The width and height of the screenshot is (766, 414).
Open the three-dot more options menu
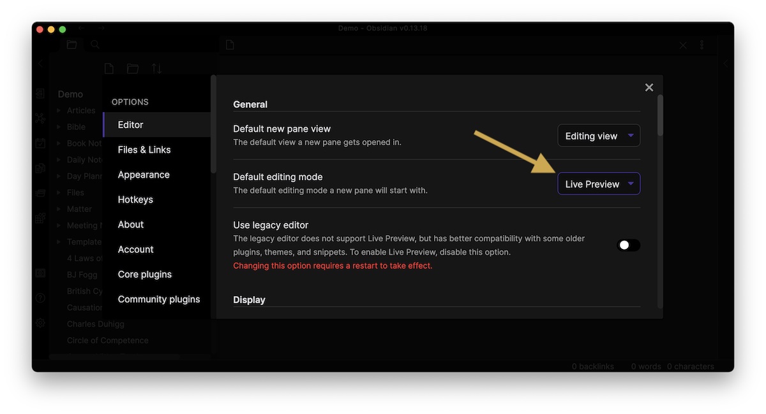click(x=702, y=45)
